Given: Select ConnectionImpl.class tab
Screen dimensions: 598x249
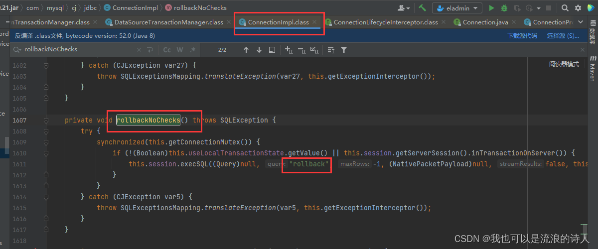Looking at the screenshot, I should click(x=278, y=22).
